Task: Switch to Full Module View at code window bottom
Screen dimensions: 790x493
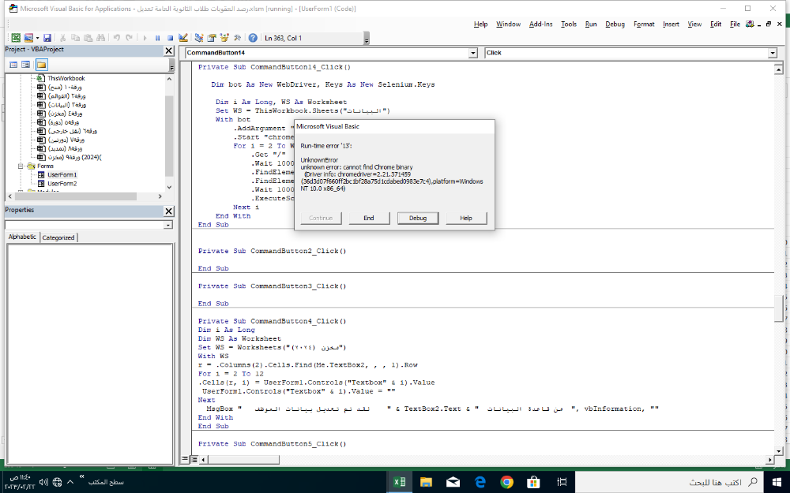Action: click(194, 459)
